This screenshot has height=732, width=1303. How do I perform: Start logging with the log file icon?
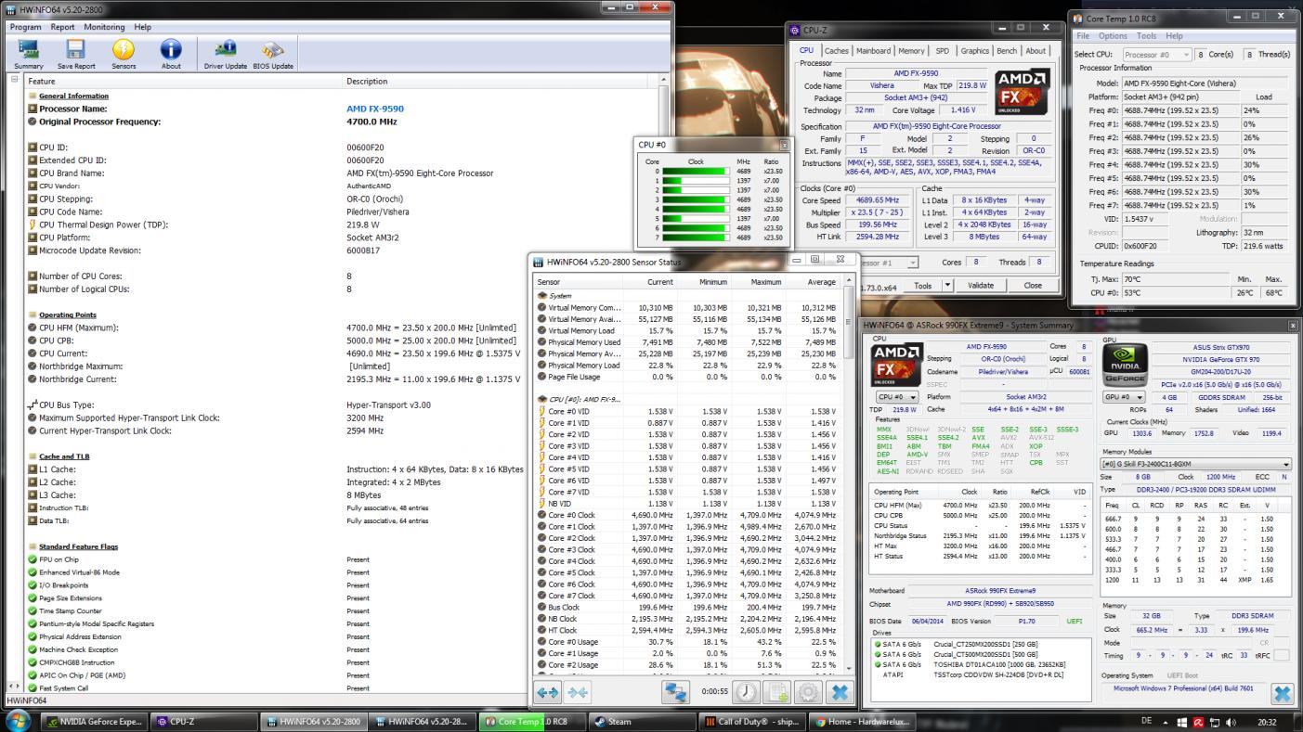click(777, 692)
